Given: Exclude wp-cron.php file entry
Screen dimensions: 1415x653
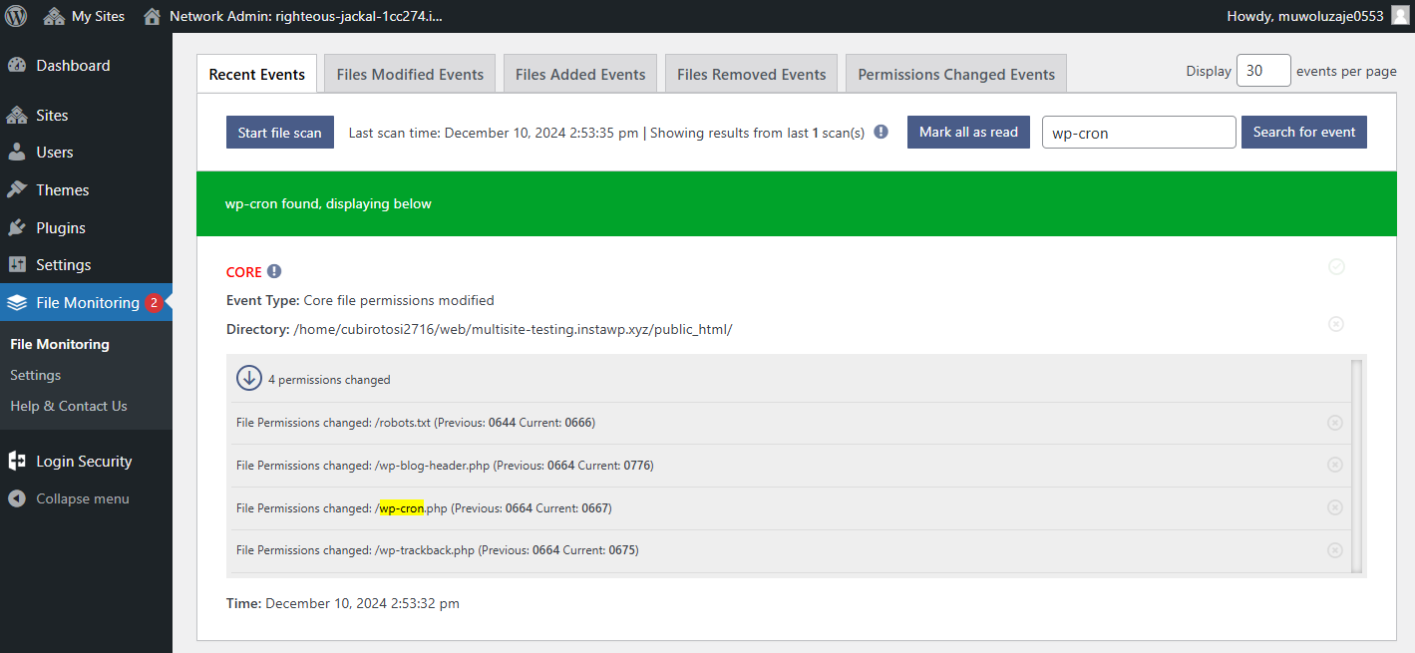Looking at the screenshot, I should 1335,507.
